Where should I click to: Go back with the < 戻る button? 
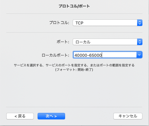pos(20,116)
